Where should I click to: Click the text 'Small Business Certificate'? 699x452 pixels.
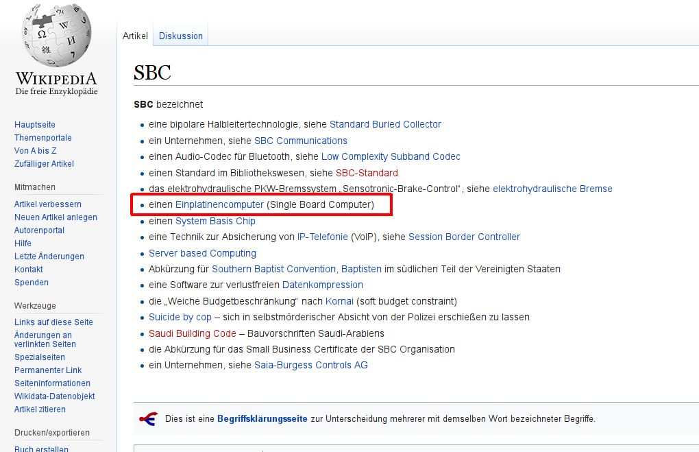tap(304, 349)
